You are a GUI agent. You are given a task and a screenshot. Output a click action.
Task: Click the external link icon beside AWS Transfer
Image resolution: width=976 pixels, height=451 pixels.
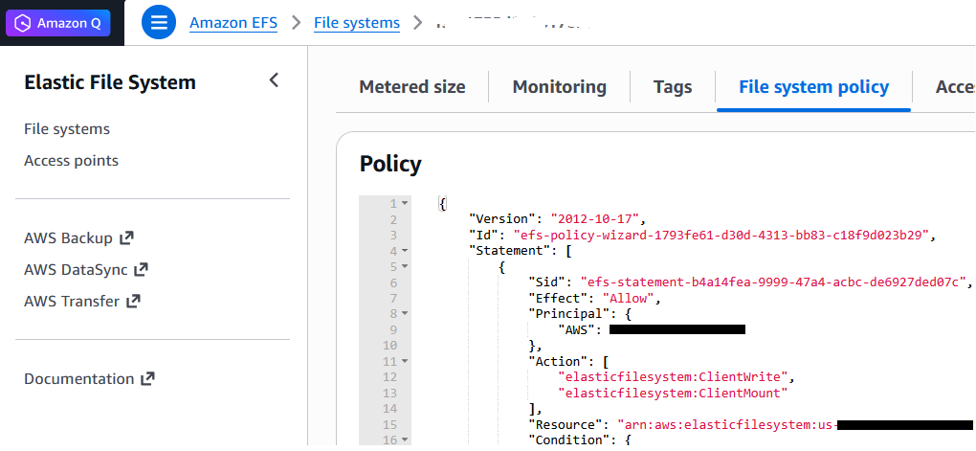pyautogui.click(x=133, y=302)
